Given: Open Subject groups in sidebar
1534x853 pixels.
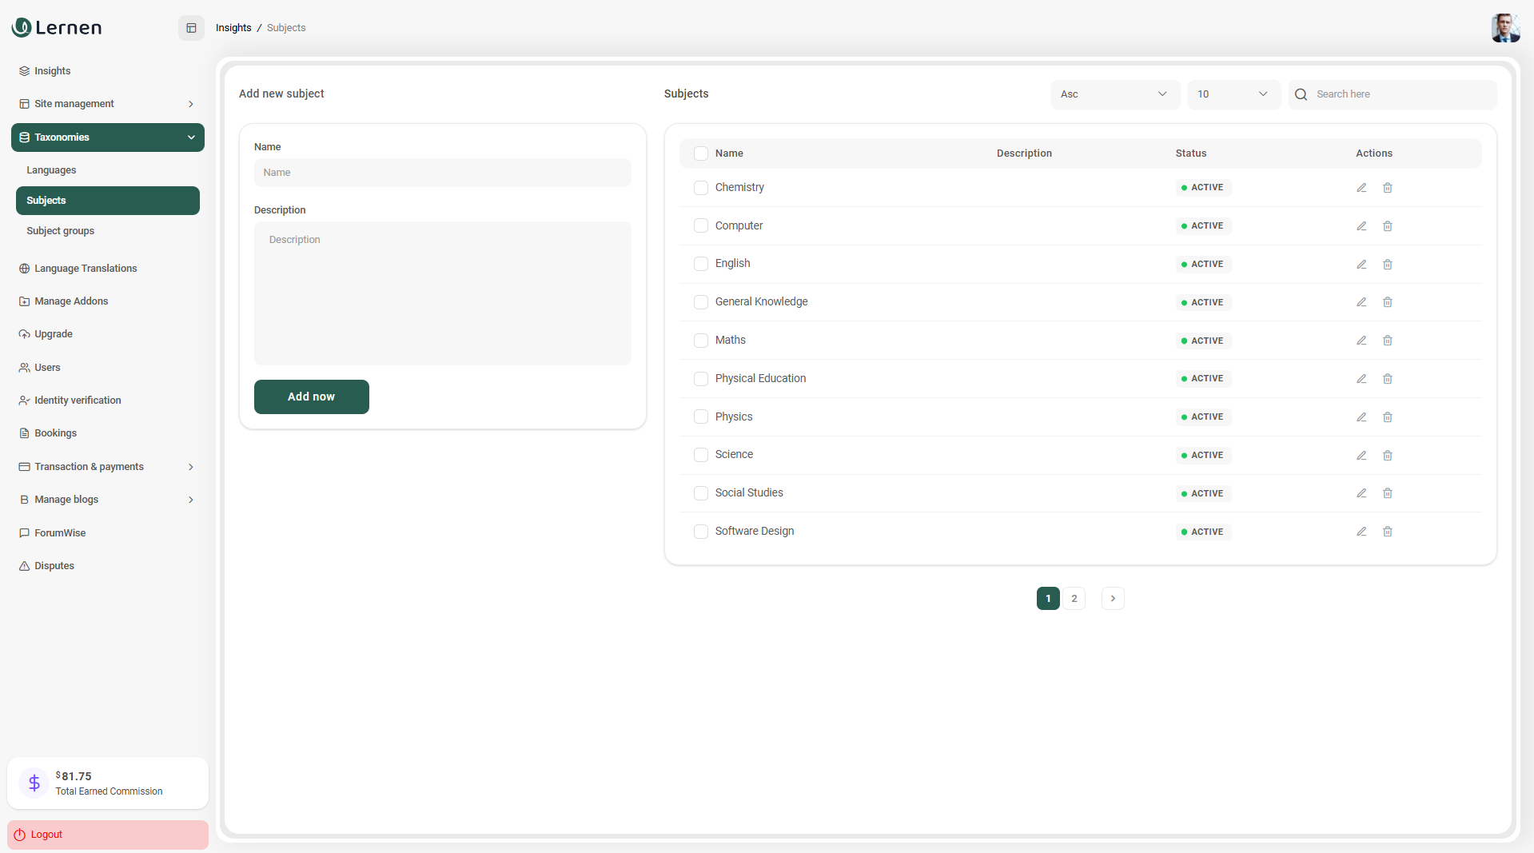Looking at the screenshot, I should (x=61, y=231).
